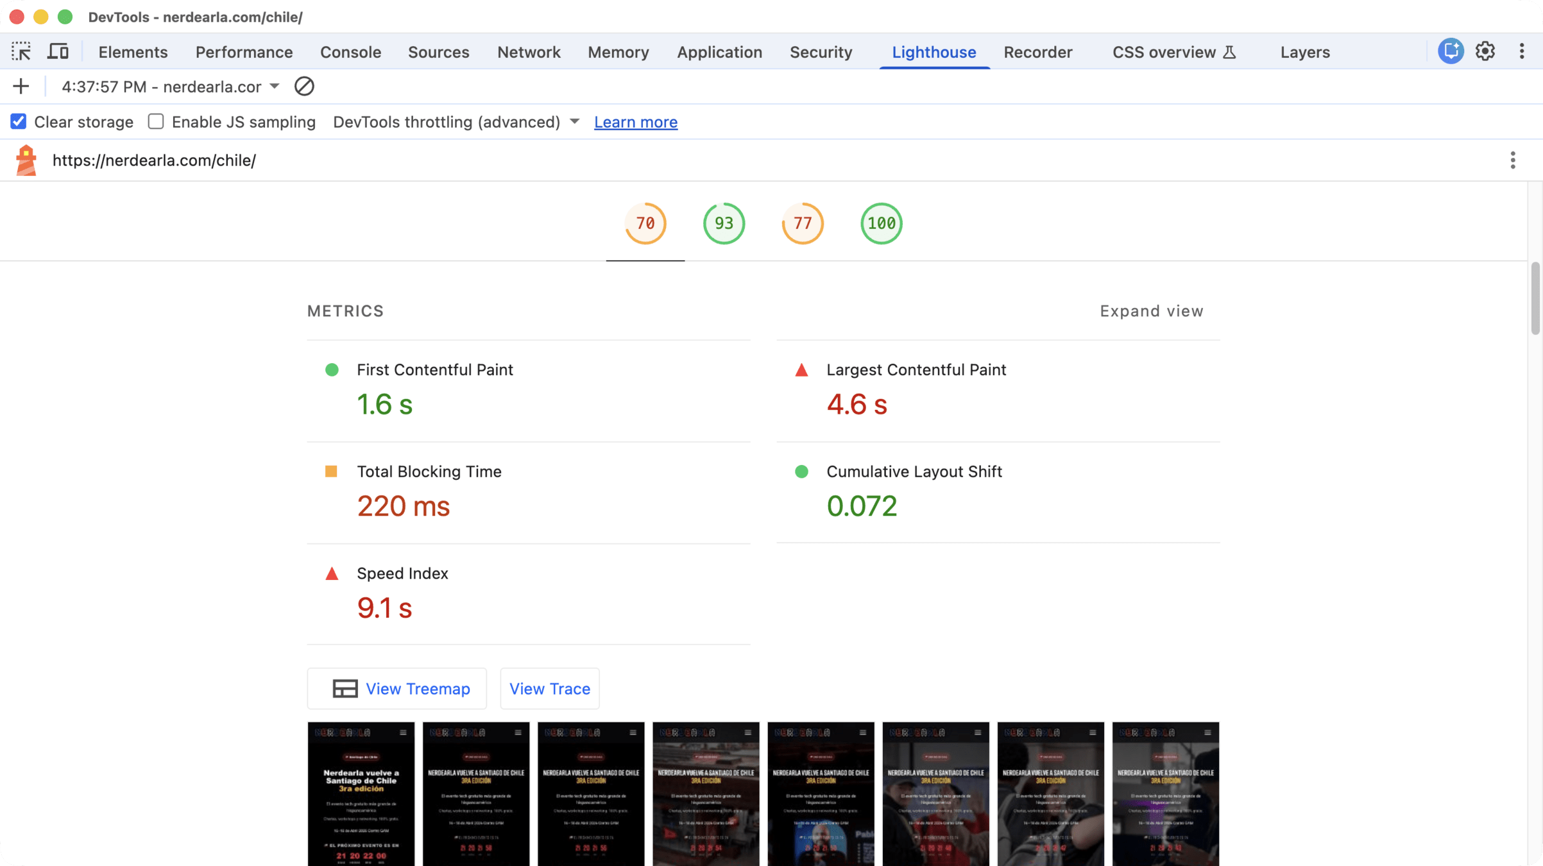Viewport: 1543px width, 866px height.
Task: Uncheck the Clear storage checkbox
Action: [x=19, y=122]
